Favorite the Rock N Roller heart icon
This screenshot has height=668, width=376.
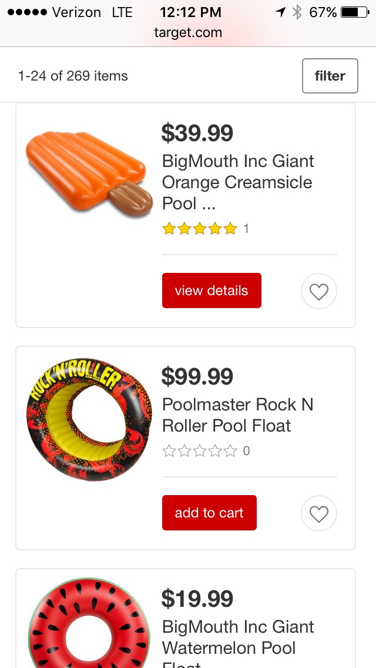pyautogui.click(x=318, y=513)
